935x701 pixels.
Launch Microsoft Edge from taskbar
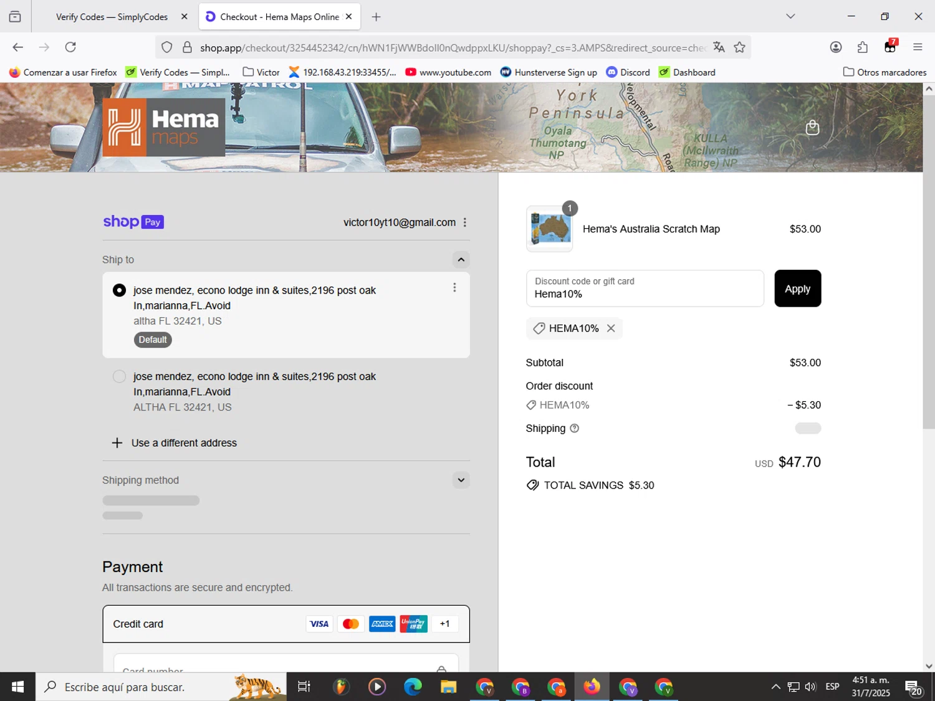[x=413, y=687]
